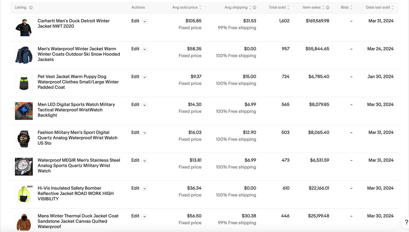Select the $105.85 average sold price
The height and width of the screenshot is (232, 409).
pyautogui.click(x=193, y=21)
